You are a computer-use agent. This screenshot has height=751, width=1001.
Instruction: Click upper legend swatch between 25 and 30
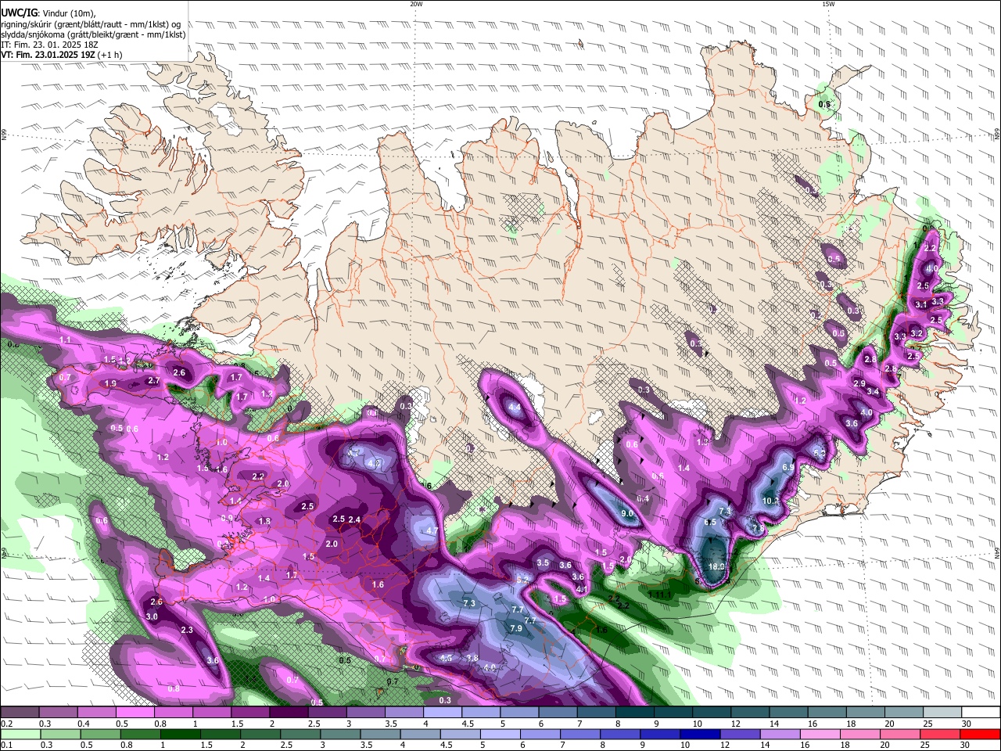(x=943, y=713)
